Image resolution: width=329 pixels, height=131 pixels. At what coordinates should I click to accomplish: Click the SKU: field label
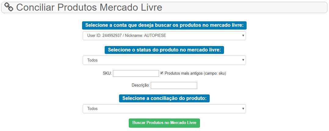coord(107,73)
